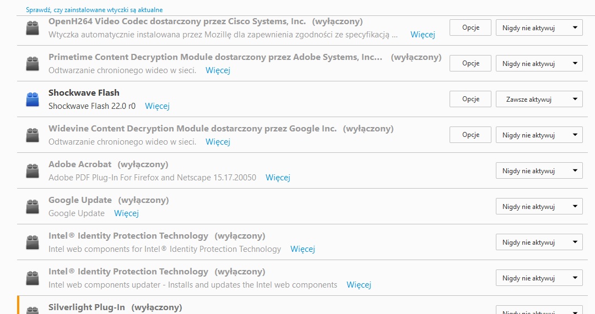The image size is (595, 314).
Task: Open the 'Sprawdź, czy zainstalowane wtyczki są aktualne' link
Action: click(x=94, y=10)
